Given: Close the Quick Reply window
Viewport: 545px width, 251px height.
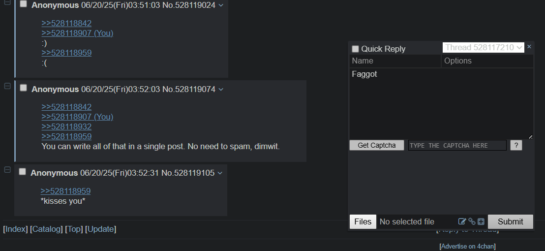Looking at the screenshot, I should pyautogui.click(x=529, y=47).
